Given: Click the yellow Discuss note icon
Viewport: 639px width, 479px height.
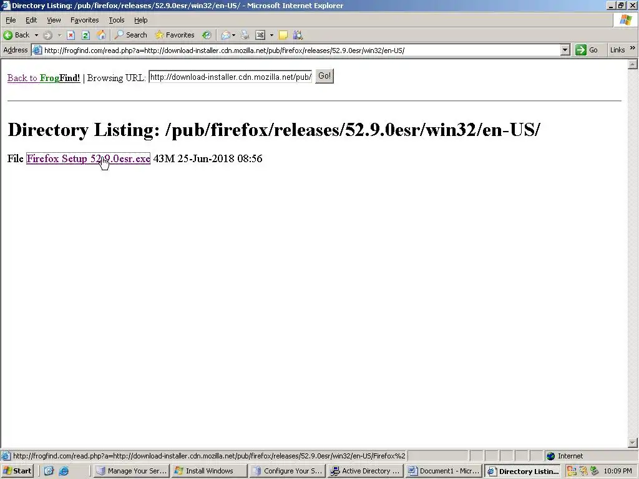Looking at the screenshot, I should tap(283, 35).
